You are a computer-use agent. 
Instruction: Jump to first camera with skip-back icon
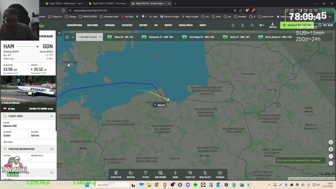pyautogui.click(x=67, y=37)
